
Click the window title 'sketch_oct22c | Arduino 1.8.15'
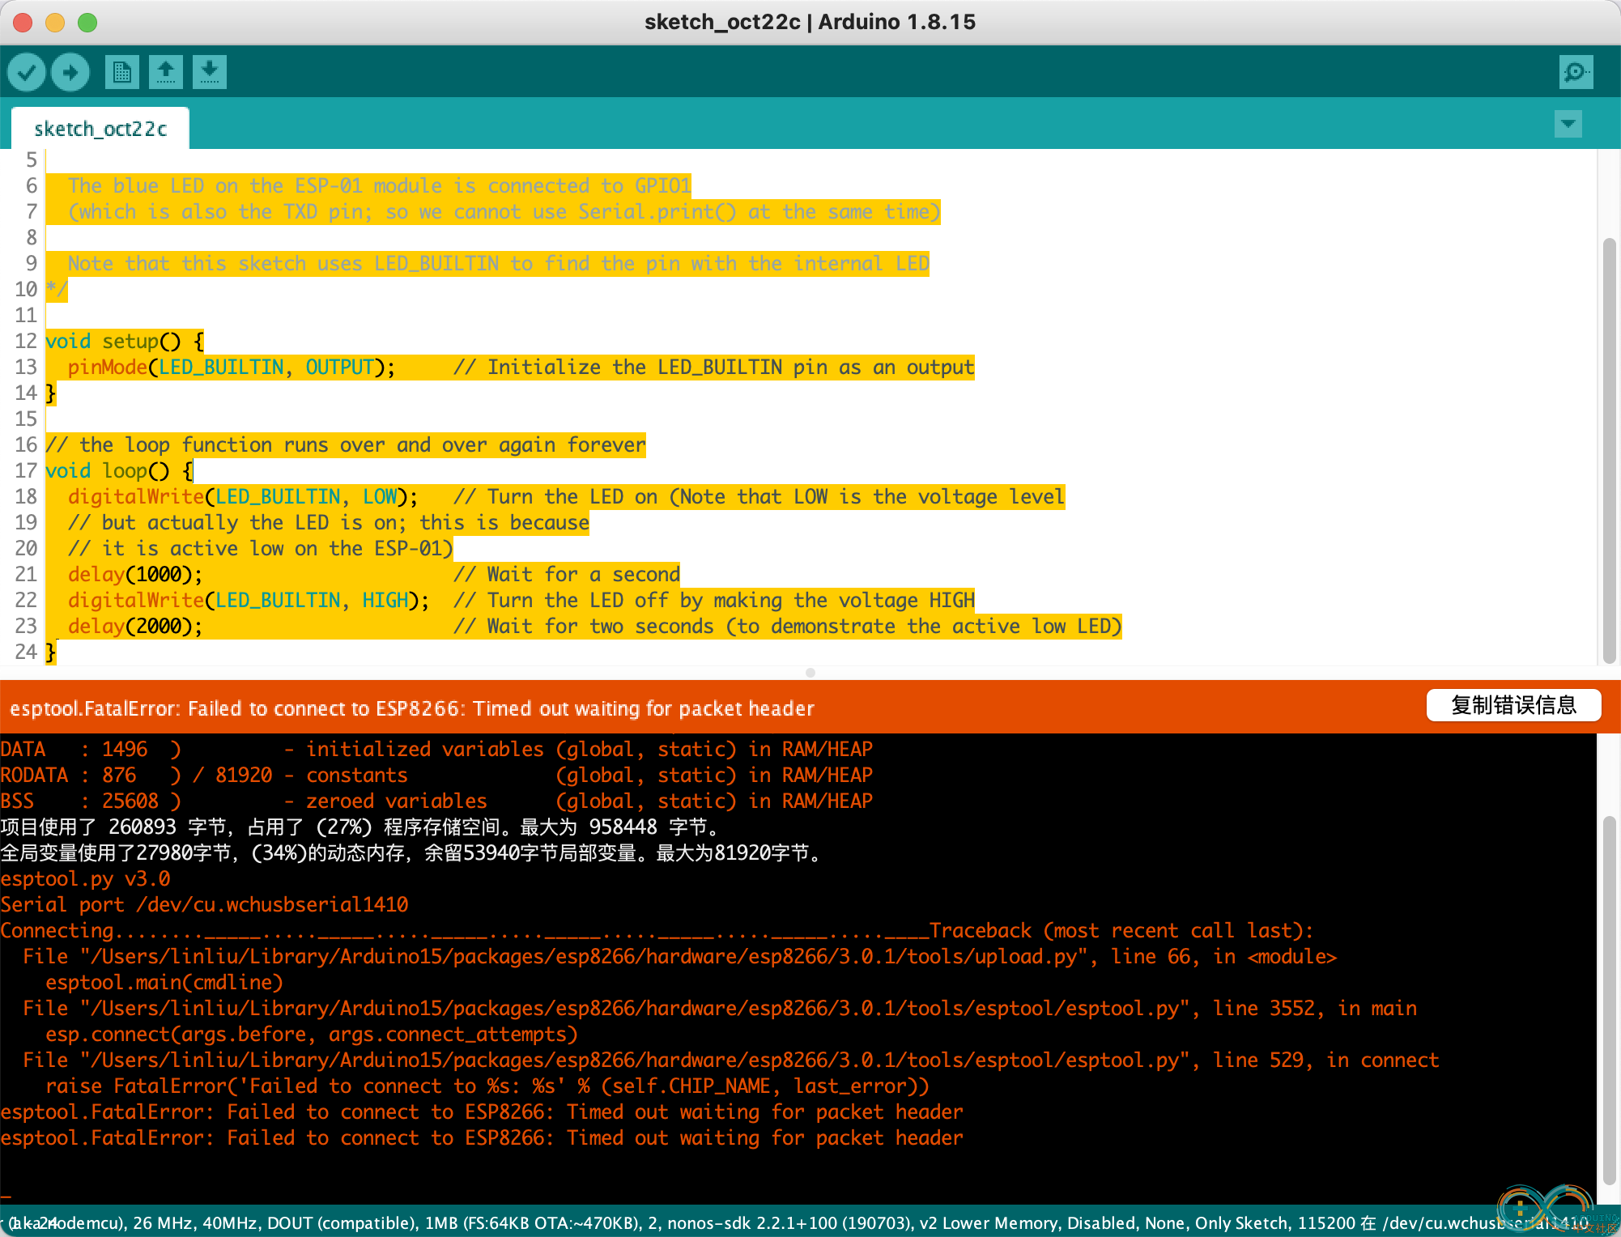(x=810, y=22)
